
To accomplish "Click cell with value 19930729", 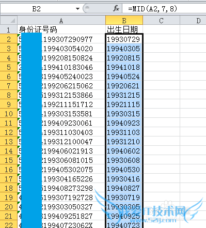I will 124,39.
